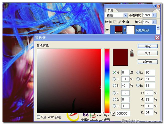Minimize the Layers palette window
165x125 pixels.
tap(154, 6)
